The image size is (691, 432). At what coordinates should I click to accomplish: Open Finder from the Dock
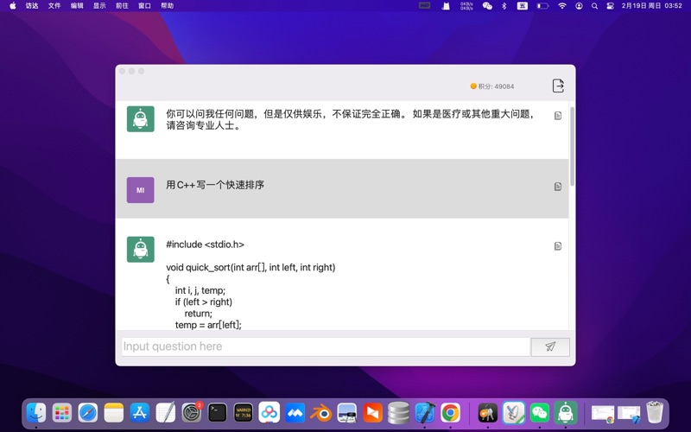click(35, 413)
